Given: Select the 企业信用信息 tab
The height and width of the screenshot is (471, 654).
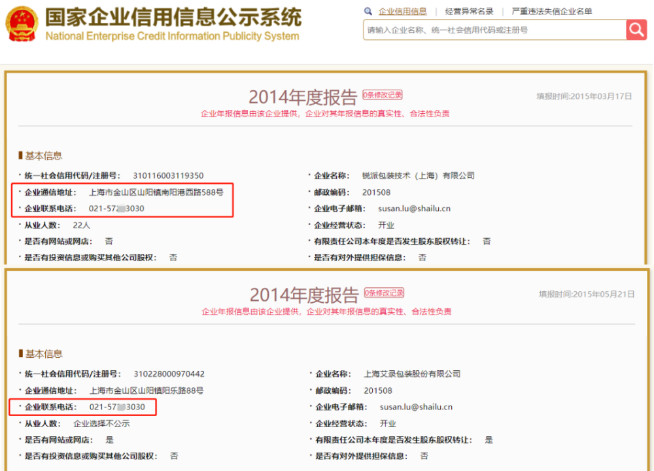Looking at the screenshot, I should 402,11.
